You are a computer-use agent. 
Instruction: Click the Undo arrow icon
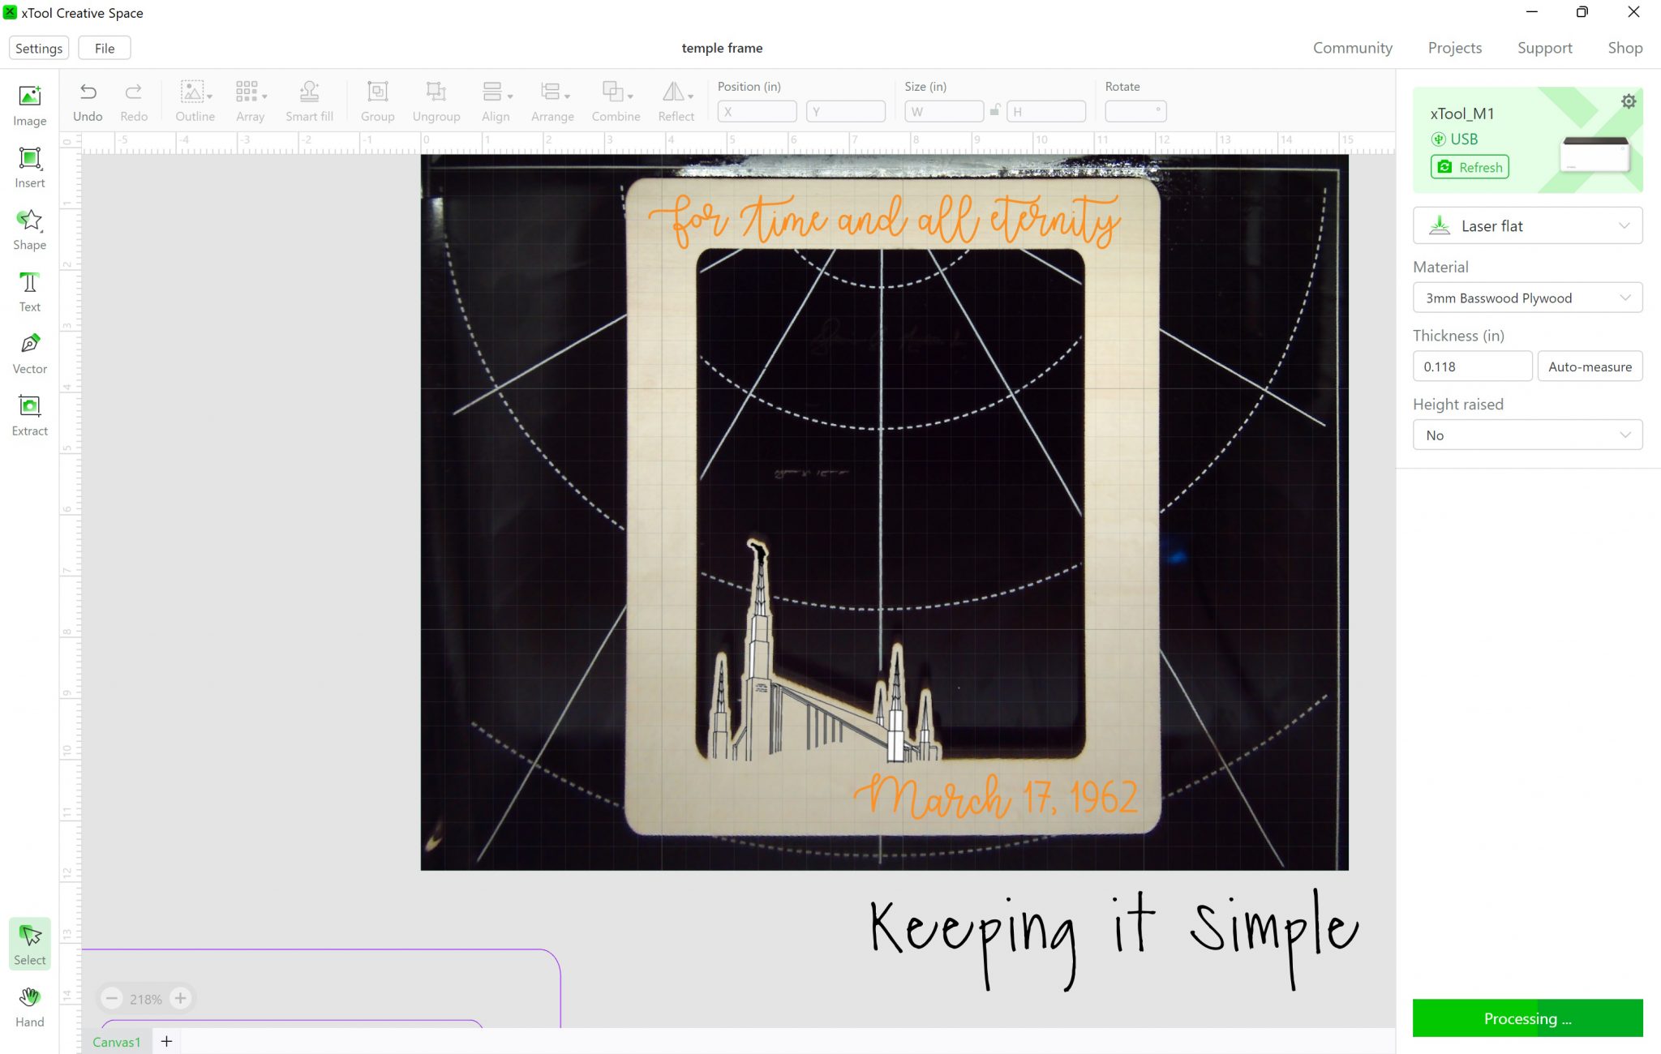pos(88,92)
